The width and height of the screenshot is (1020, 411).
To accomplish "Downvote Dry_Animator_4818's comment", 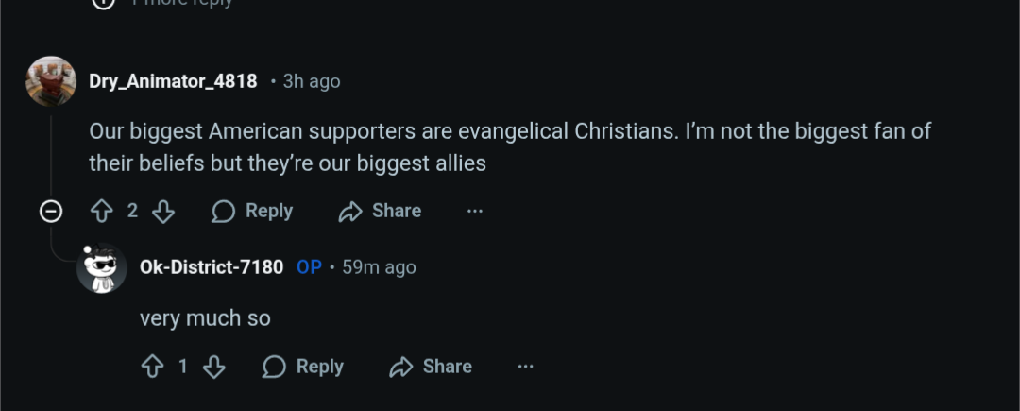I will (x=163, y=211).
